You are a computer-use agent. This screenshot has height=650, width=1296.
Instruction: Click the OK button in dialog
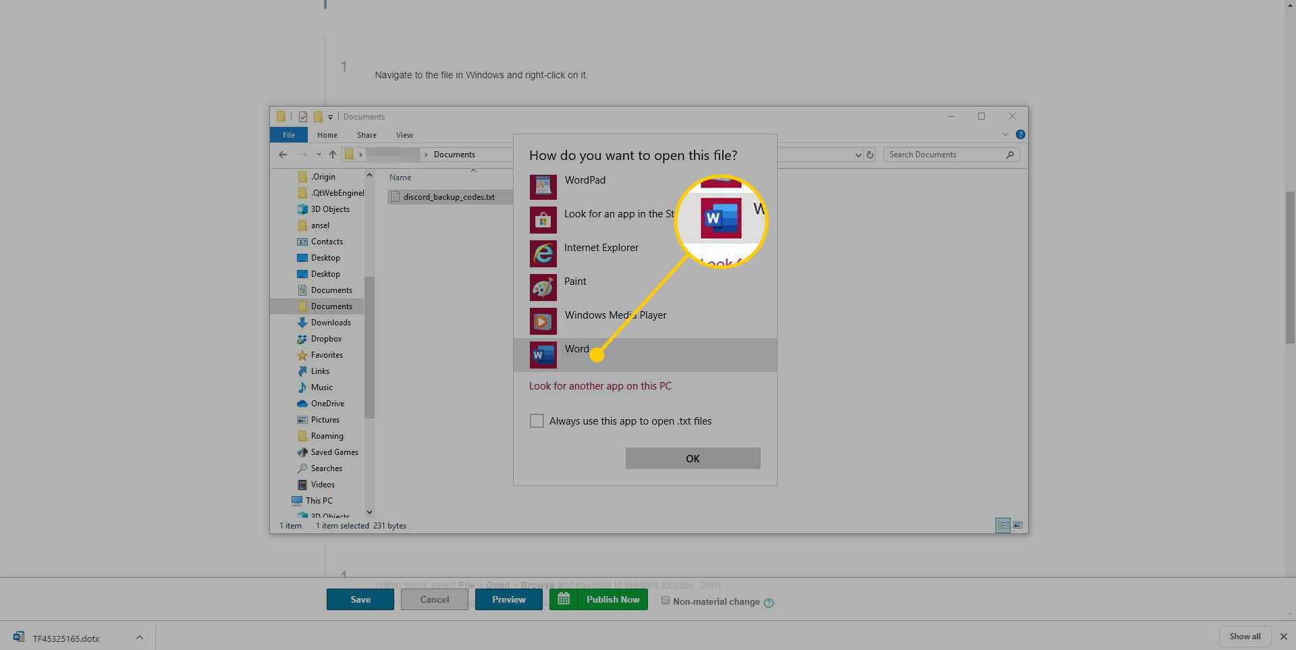coord(693,458)
